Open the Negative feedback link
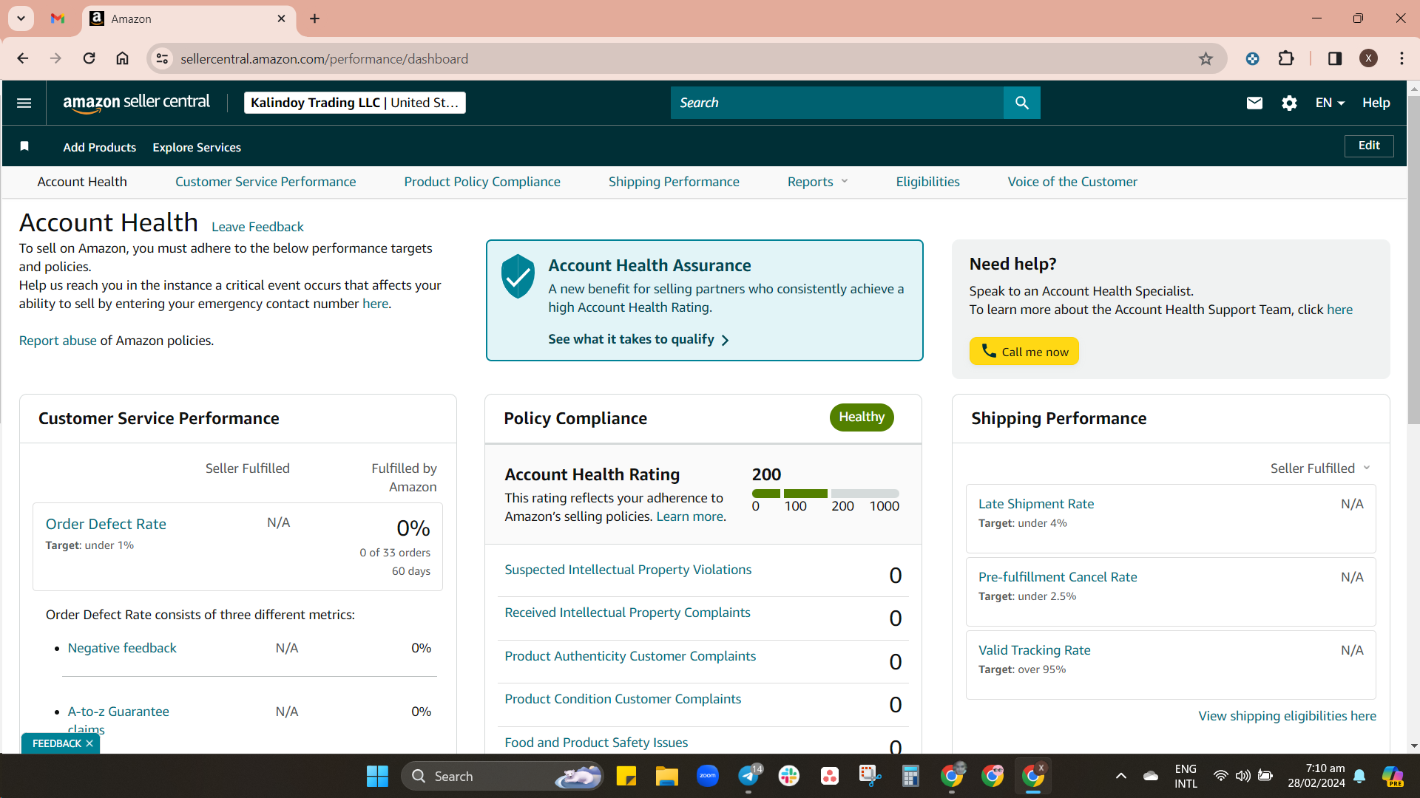Screen dimensions: 1420x798 coord(122,648)
